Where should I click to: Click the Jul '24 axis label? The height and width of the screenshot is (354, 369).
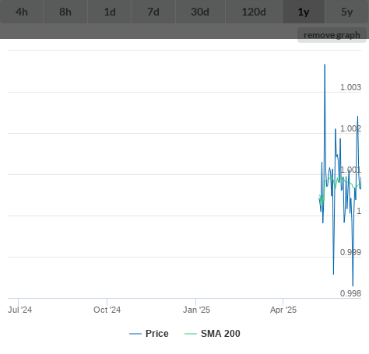(x=20, y=310)
